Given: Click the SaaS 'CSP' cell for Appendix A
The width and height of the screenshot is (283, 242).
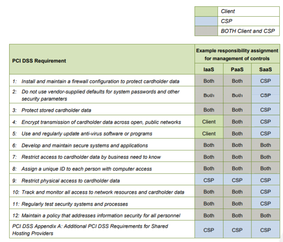Looking at the screenshot, I should pos(266,230).
